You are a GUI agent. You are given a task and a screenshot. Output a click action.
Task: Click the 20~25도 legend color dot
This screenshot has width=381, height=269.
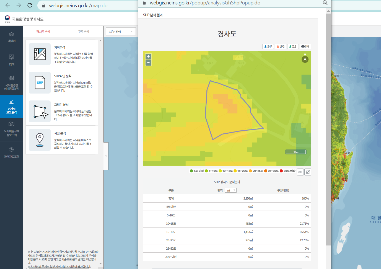250,171
